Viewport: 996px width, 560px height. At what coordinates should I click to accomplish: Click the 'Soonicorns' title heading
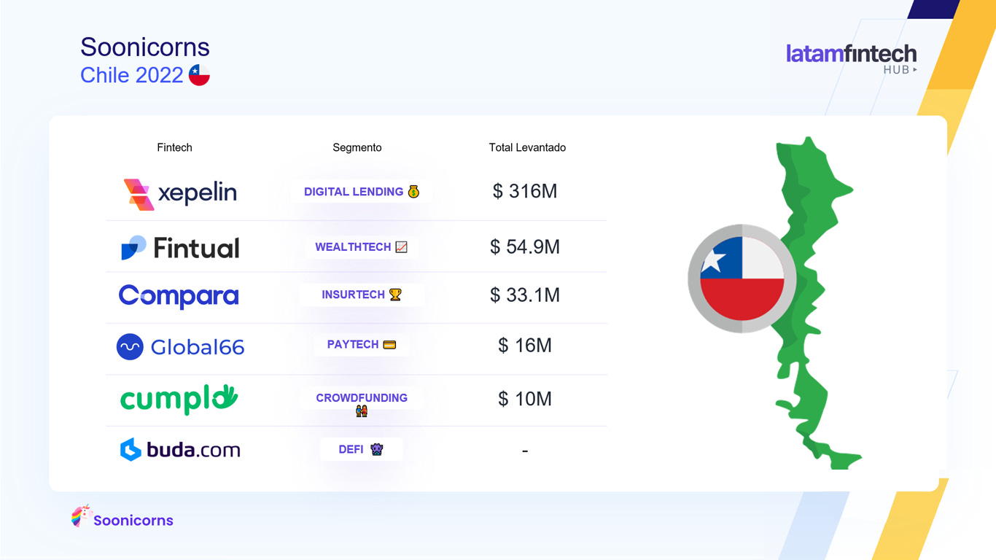tap(145, 47)
